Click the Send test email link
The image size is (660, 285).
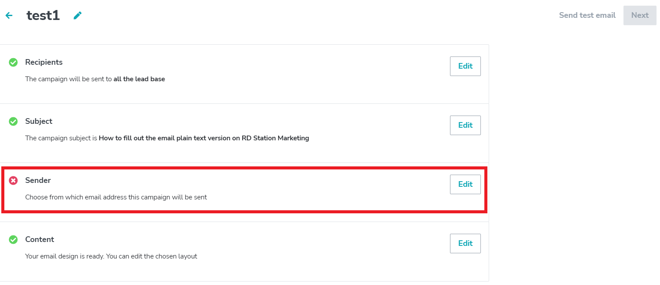pos(587,15)
